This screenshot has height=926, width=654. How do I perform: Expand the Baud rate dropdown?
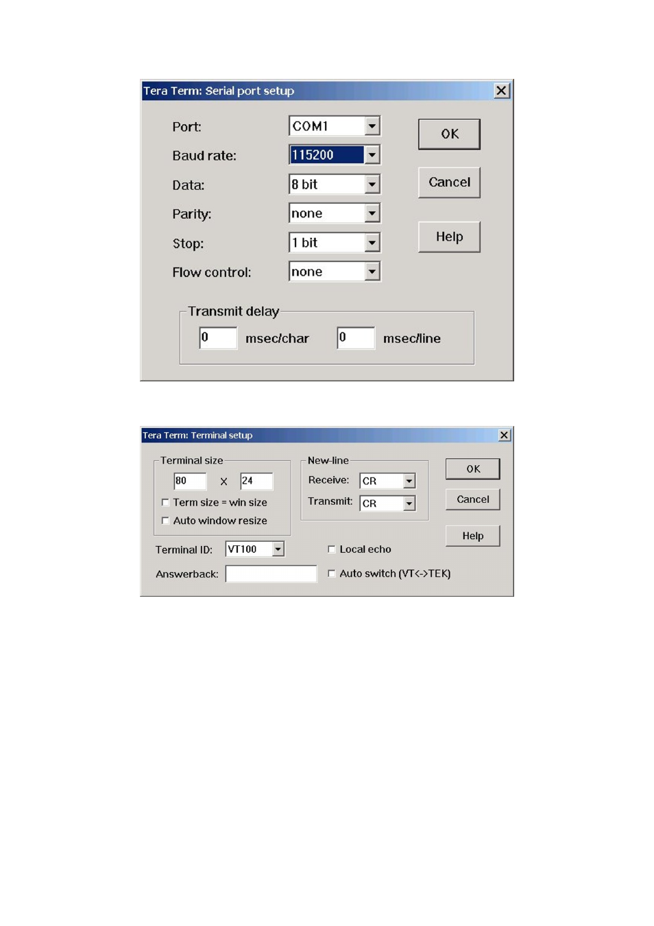coord(372,155)
